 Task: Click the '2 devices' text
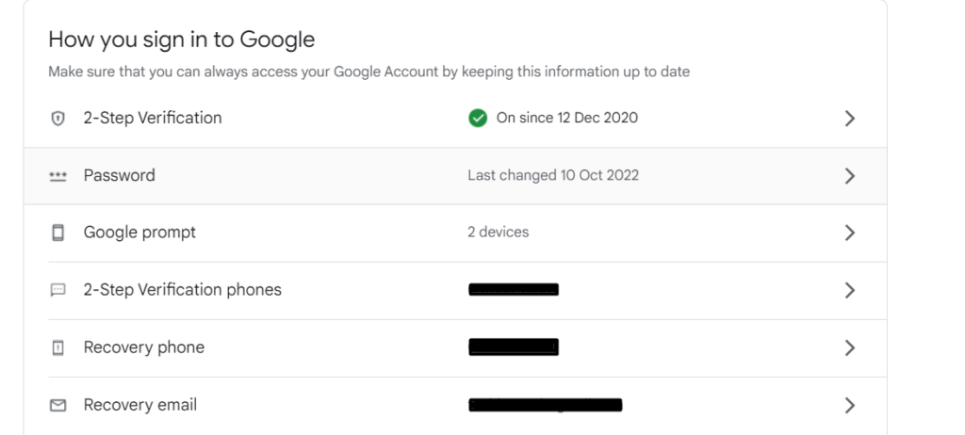tap(499, 233)
